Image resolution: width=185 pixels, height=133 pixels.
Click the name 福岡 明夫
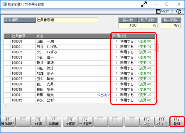pyautogui.click(x=45, y=90)
